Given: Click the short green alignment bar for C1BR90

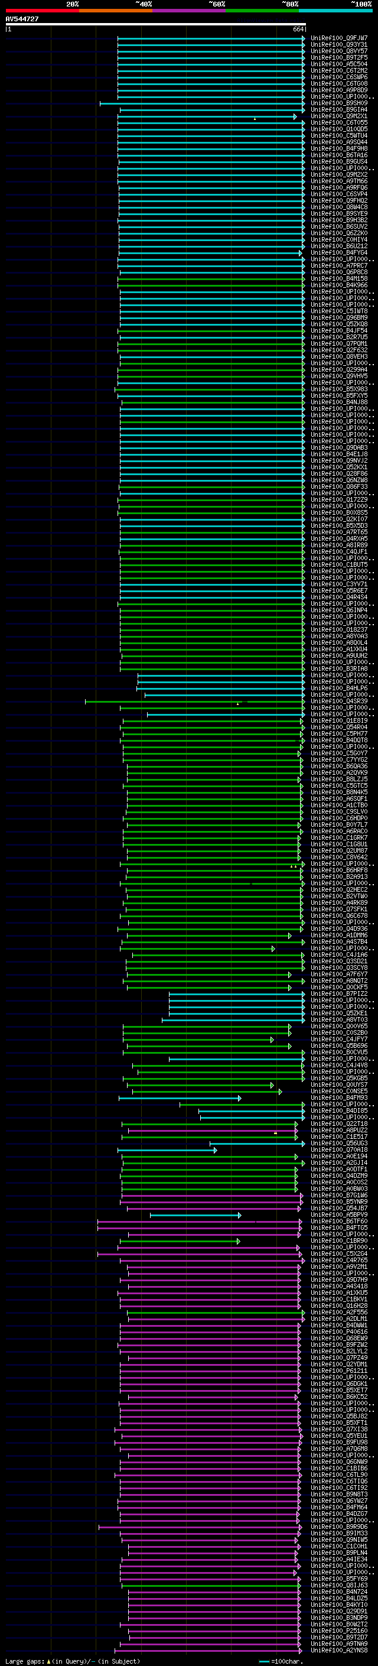Looking at the screenshot, I should 180,1241.
